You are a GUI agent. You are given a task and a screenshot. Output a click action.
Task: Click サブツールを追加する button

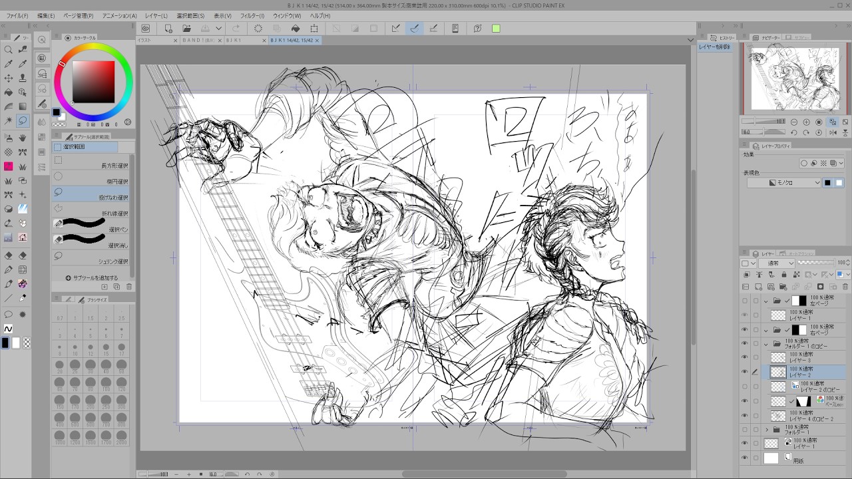coord(92,278)
